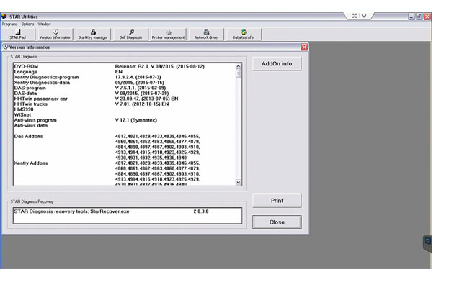Open the Window menu
The width and height of the screenshot is (449, 287).
pos(45,24)
